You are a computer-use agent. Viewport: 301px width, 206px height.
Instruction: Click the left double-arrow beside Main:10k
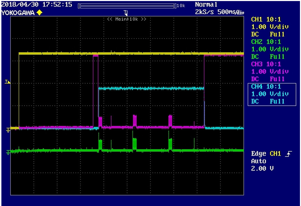click(109, 19)
